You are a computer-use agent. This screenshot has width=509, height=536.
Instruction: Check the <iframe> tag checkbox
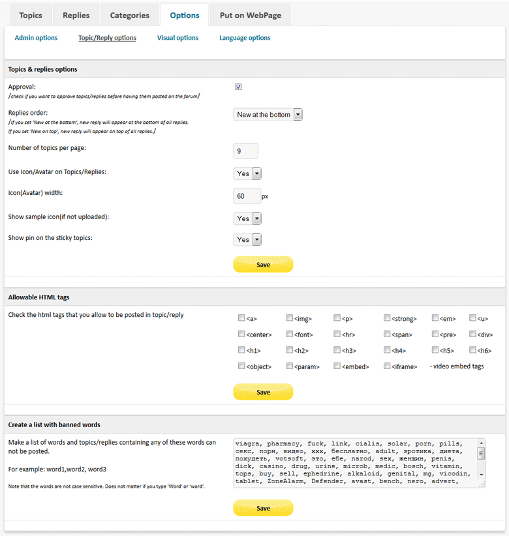(387, 366)
